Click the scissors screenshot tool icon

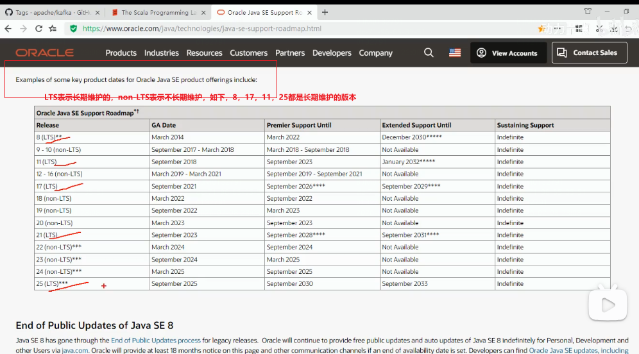tap(599, 28)
